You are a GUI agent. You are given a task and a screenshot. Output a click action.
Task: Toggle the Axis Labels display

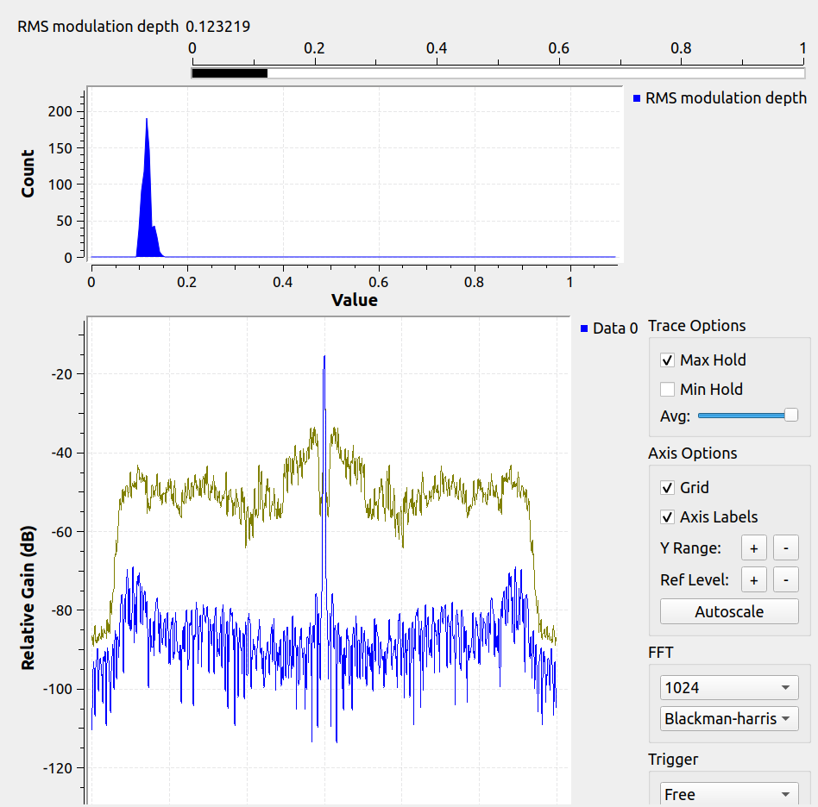(x=667, y=516)
